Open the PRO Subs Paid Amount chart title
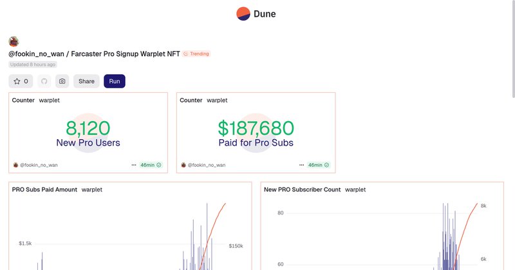515x270 pixels. coord(44,189)
